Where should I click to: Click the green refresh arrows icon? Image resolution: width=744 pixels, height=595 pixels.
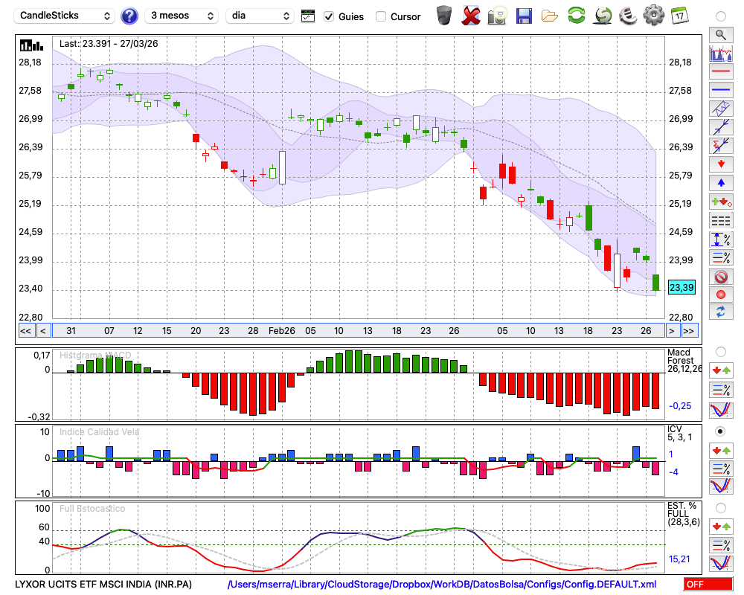click(576, 15)
